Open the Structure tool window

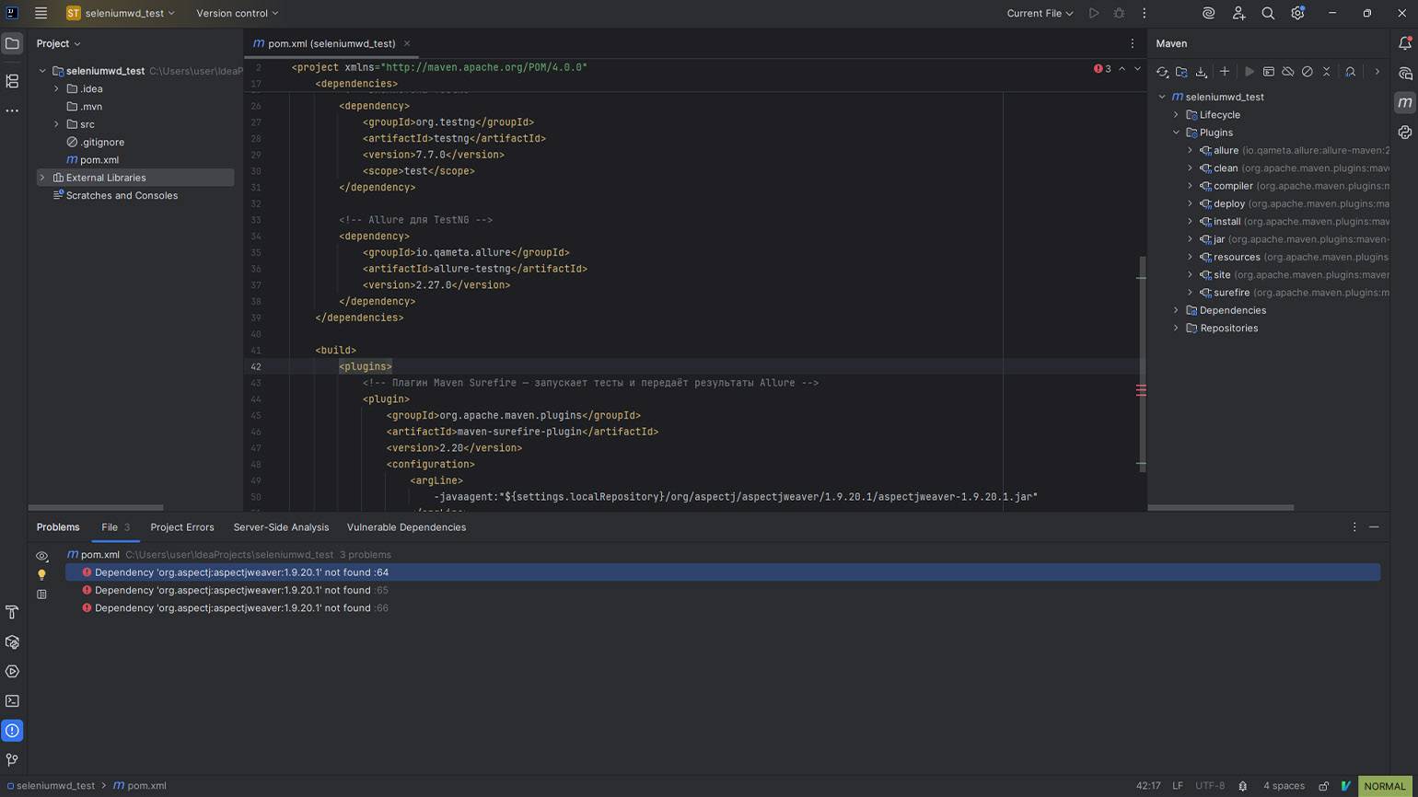click(12, 81)
